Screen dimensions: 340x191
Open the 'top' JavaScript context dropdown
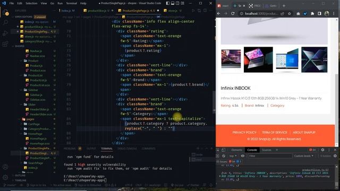233,156
